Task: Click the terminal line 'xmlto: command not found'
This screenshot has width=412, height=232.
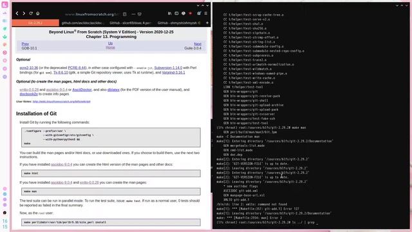Action: 252,204
